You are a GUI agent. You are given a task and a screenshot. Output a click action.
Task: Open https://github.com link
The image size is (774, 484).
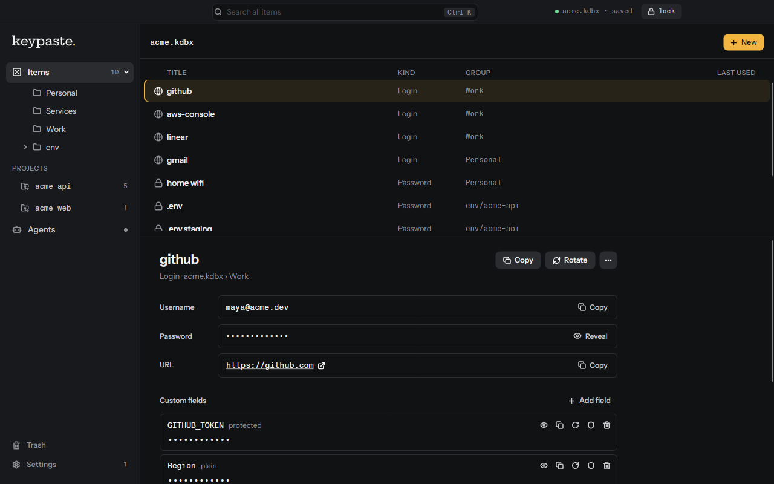[x=270, y=365]
